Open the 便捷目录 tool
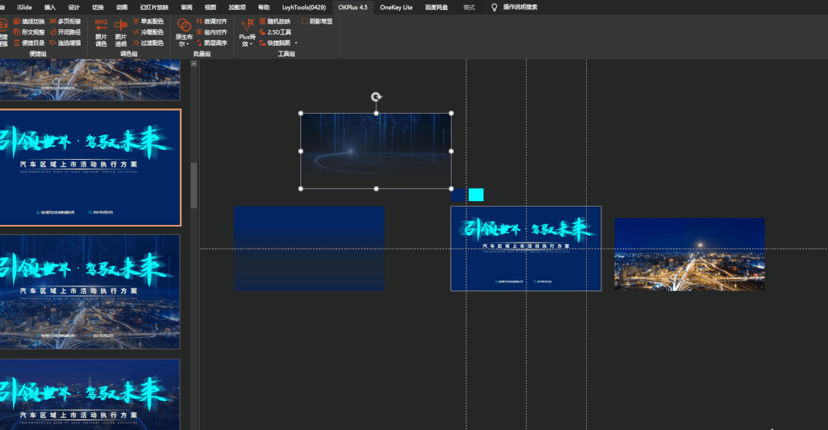828x430 pixels. coord(29,43)
